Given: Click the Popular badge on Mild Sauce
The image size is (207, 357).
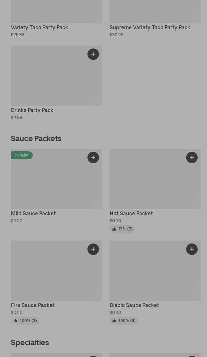Looking at the screenshot, I should pos(22,155).
